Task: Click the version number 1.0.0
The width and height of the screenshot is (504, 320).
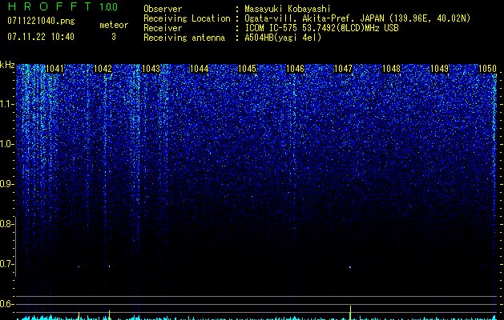Action: tap(109, 7)
